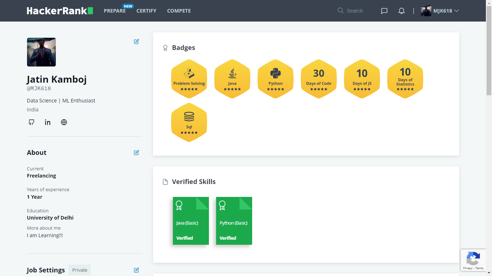Click the Java (Basic) verified skill card
This screenshot has height=276, width=492.
coord(191,221)
